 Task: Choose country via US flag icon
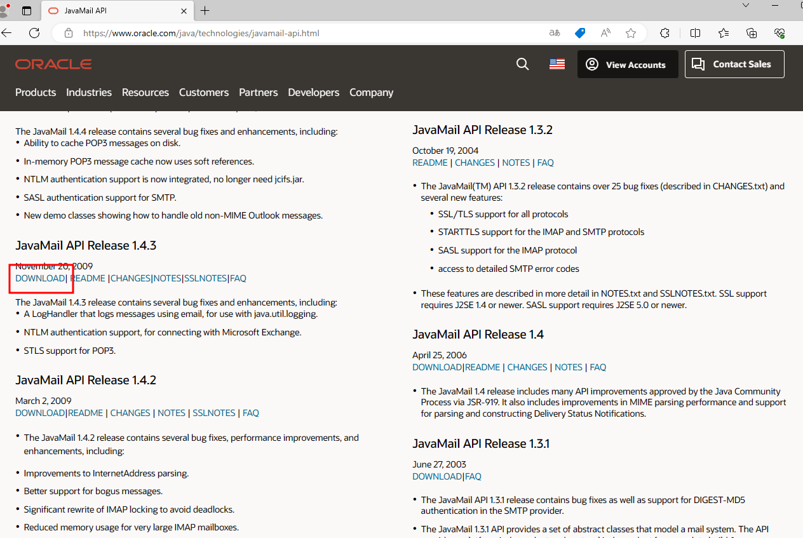click(557, 64)
